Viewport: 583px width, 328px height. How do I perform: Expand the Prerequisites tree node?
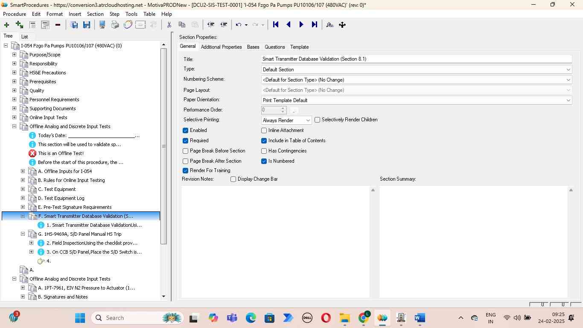(x=14, y=82)
